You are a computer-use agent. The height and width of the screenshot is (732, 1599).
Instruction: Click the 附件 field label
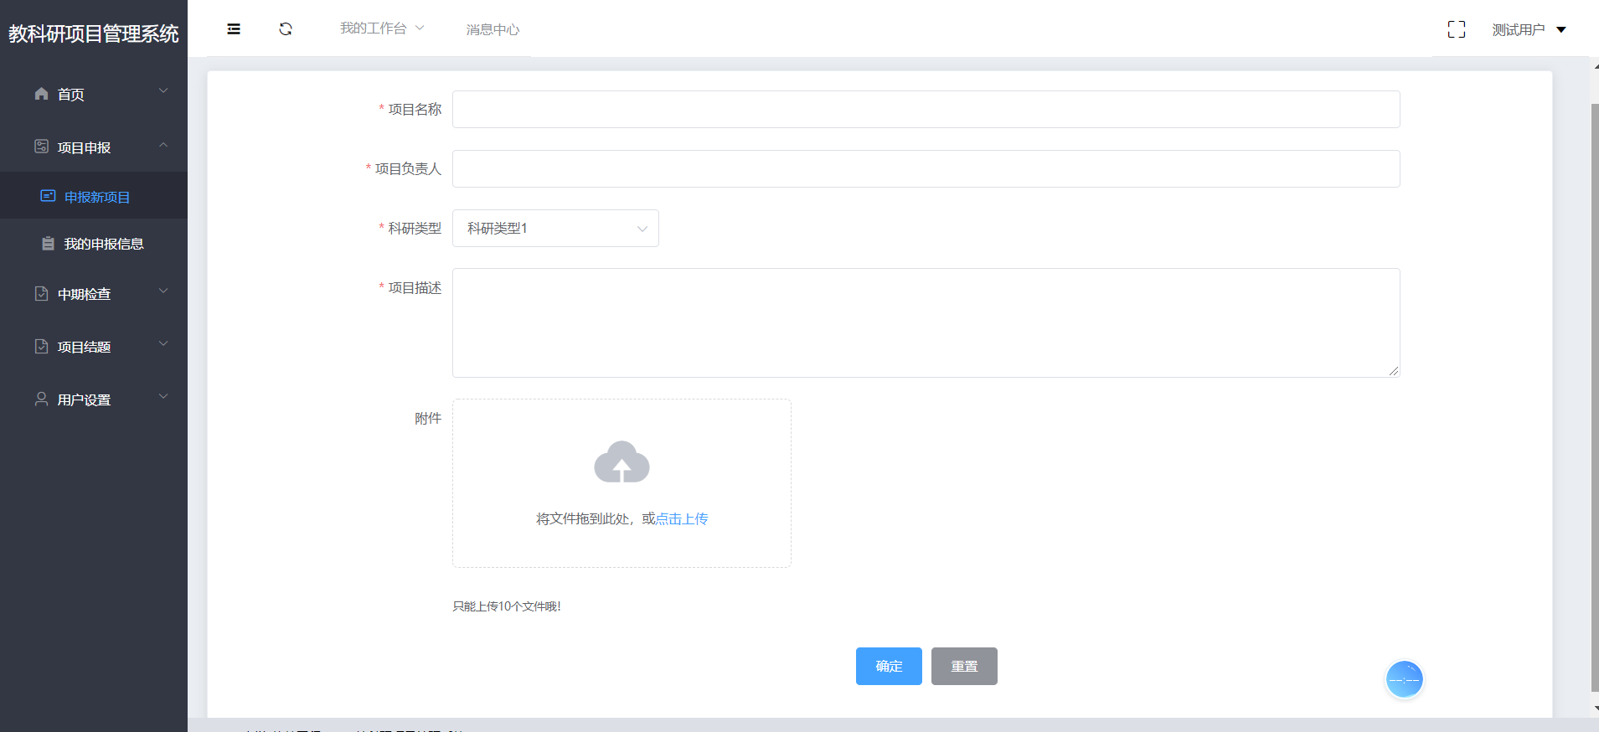pos(428,419)
